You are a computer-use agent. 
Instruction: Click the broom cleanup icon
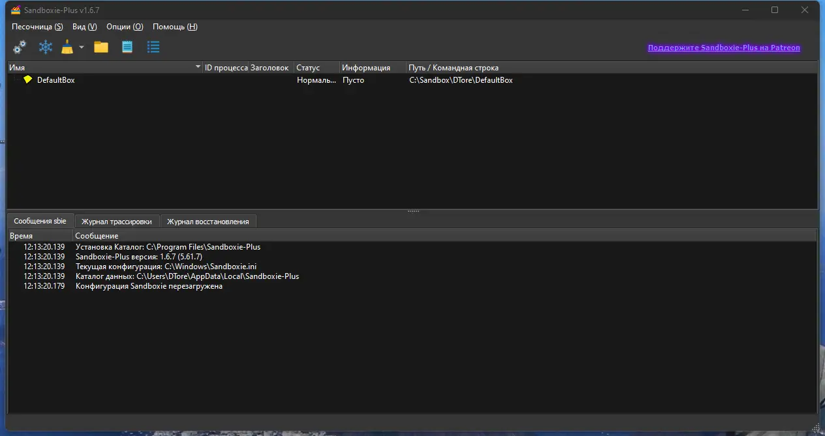67,47
